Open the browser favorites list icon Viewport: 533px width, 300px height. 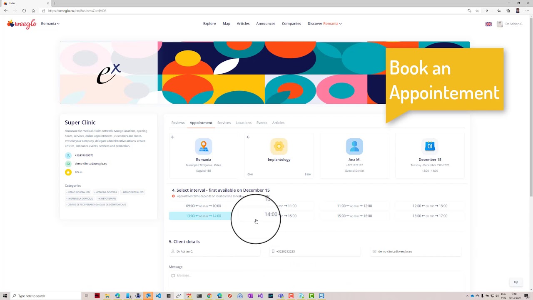499,11
